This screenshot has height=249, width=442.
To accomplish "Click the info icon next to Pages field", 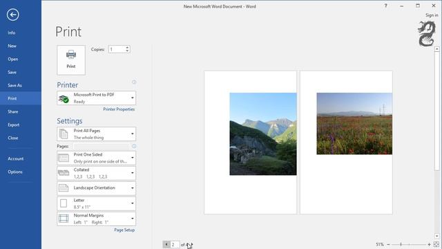I will 134,146.
